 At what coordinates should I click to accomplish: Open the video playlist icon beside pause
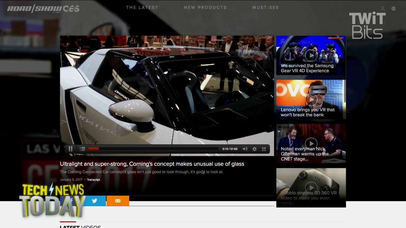tap(82, 149)
